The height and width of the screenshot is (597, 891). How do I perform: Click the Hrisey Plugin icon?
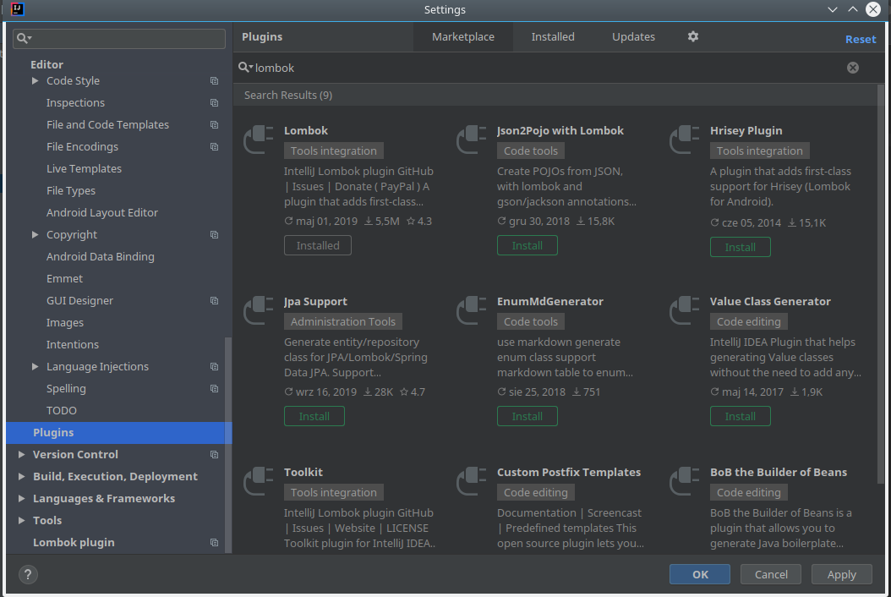coord(685,140)
